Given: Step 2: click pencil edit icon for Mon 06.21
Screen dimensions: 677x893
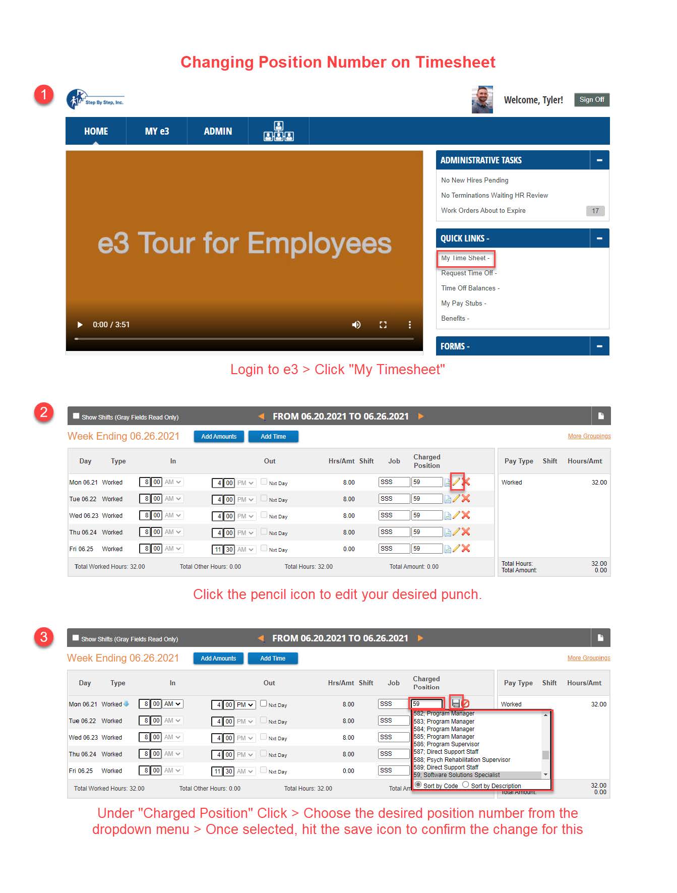Looking at the screenshot, I should click(x=457, y=482).
